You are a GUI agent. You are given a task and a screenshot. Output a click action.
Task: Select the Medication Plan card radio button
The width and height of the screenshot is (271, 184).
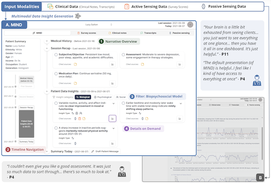56,74
